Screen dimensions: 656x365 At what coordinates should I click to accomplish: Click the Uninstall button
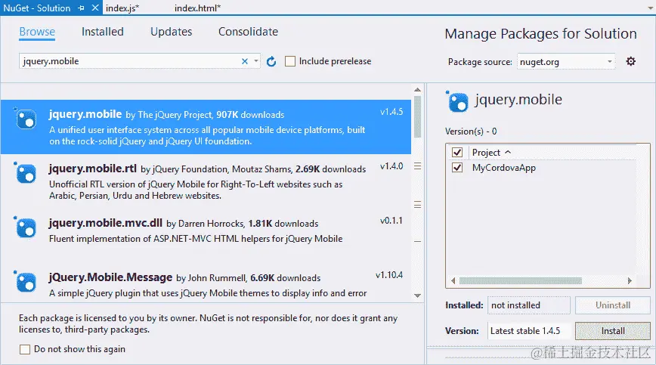pos(613,305)
